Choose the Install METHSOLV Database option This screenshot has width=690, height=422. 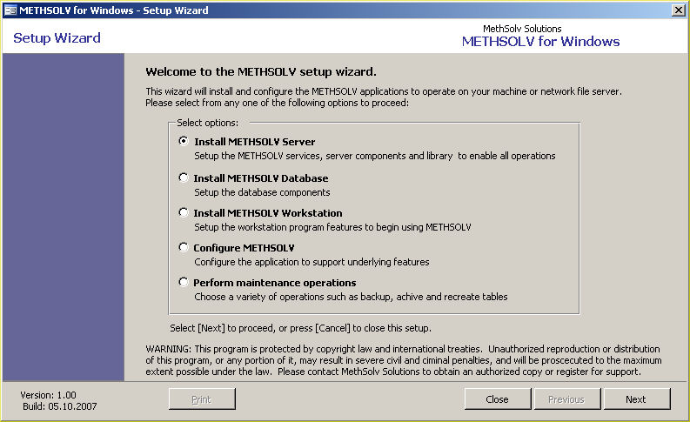coord(184,178)
